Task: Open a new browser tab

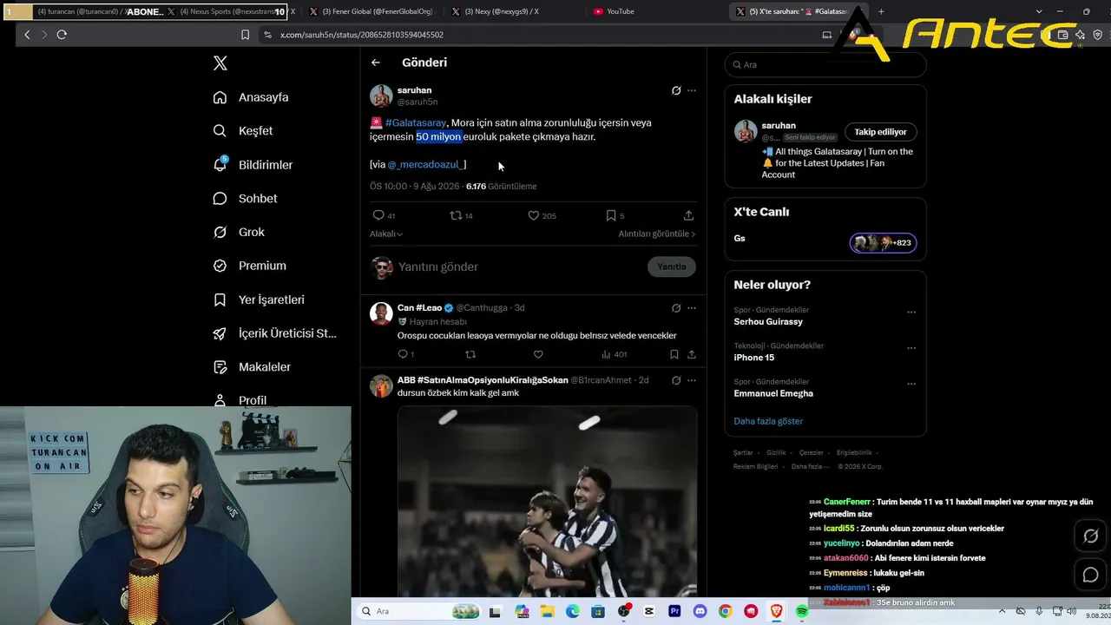Action: [x=881, y=11]
